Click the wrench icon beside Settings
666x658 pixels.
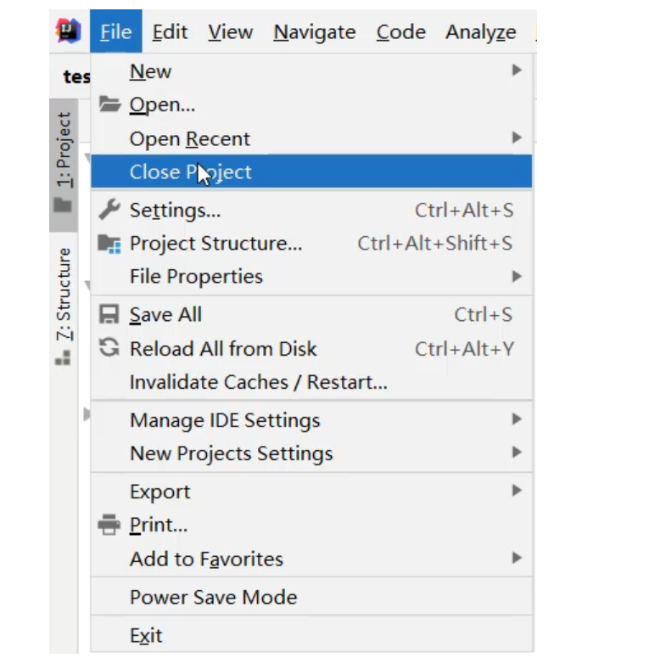click(x=109, y=210)
